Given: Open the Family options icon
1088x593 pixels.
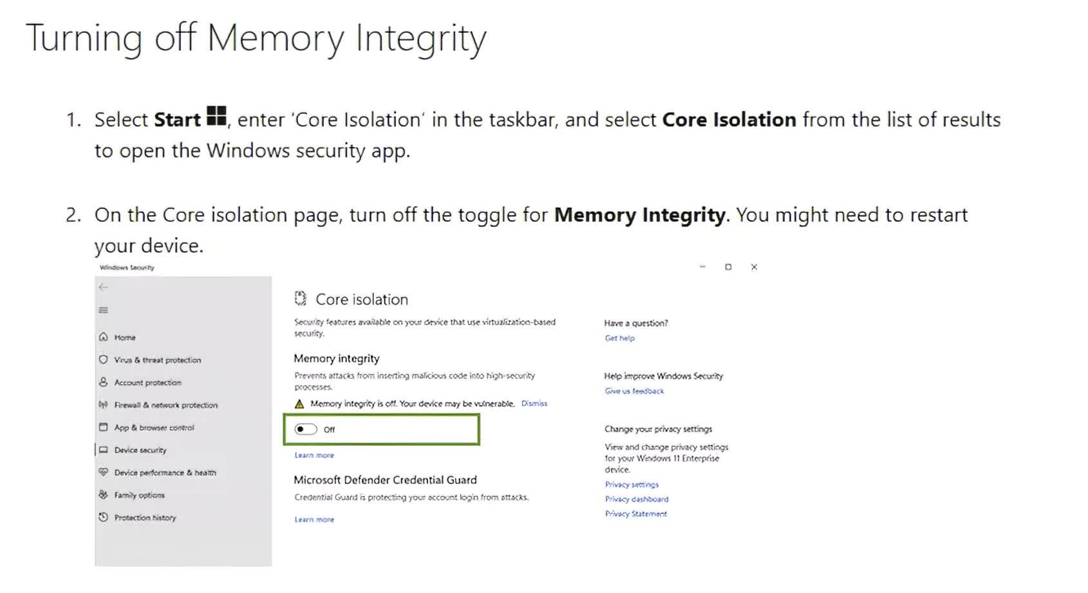Looking at the screenshot, I should click(103, 495).
